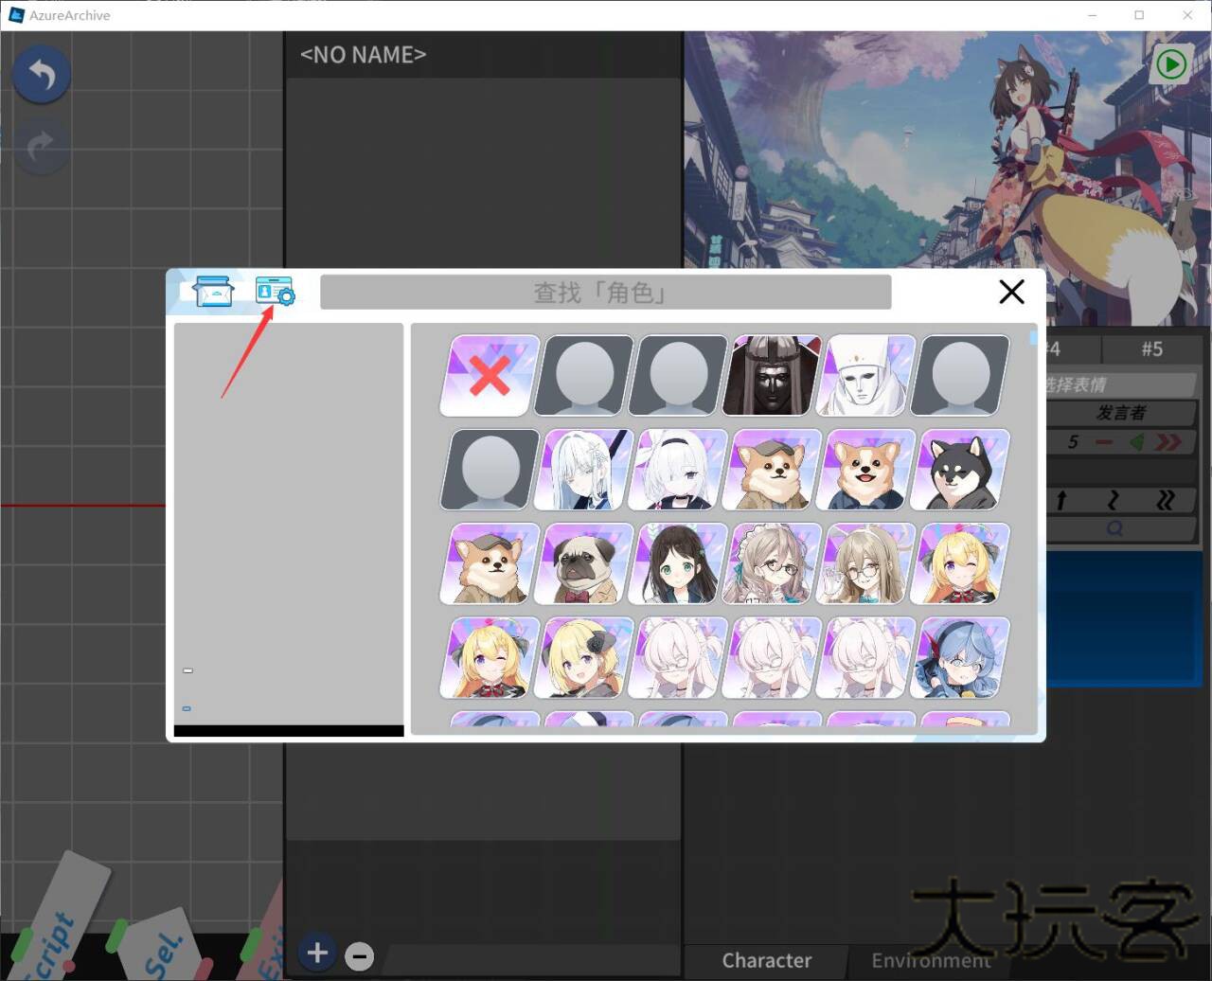This screenshot has width=1212, height=981.
Task: Switch to the Environment tab
Action: pyautogui.click(x=930, y=959)
